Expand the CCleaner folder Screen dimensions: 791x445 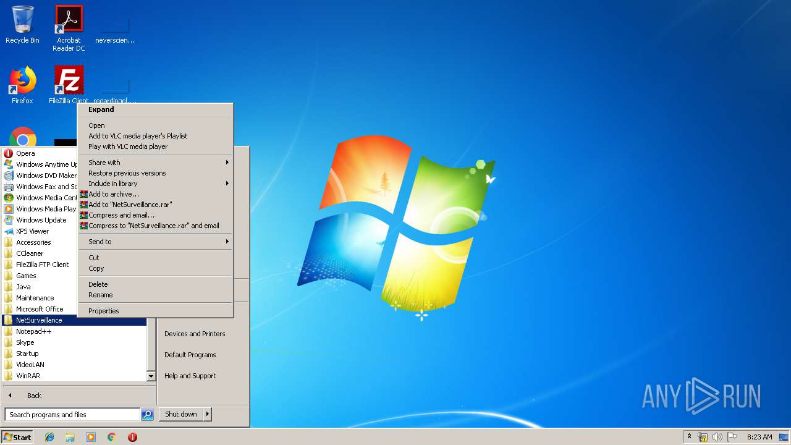pyautogui.click(x=40, y=253)
